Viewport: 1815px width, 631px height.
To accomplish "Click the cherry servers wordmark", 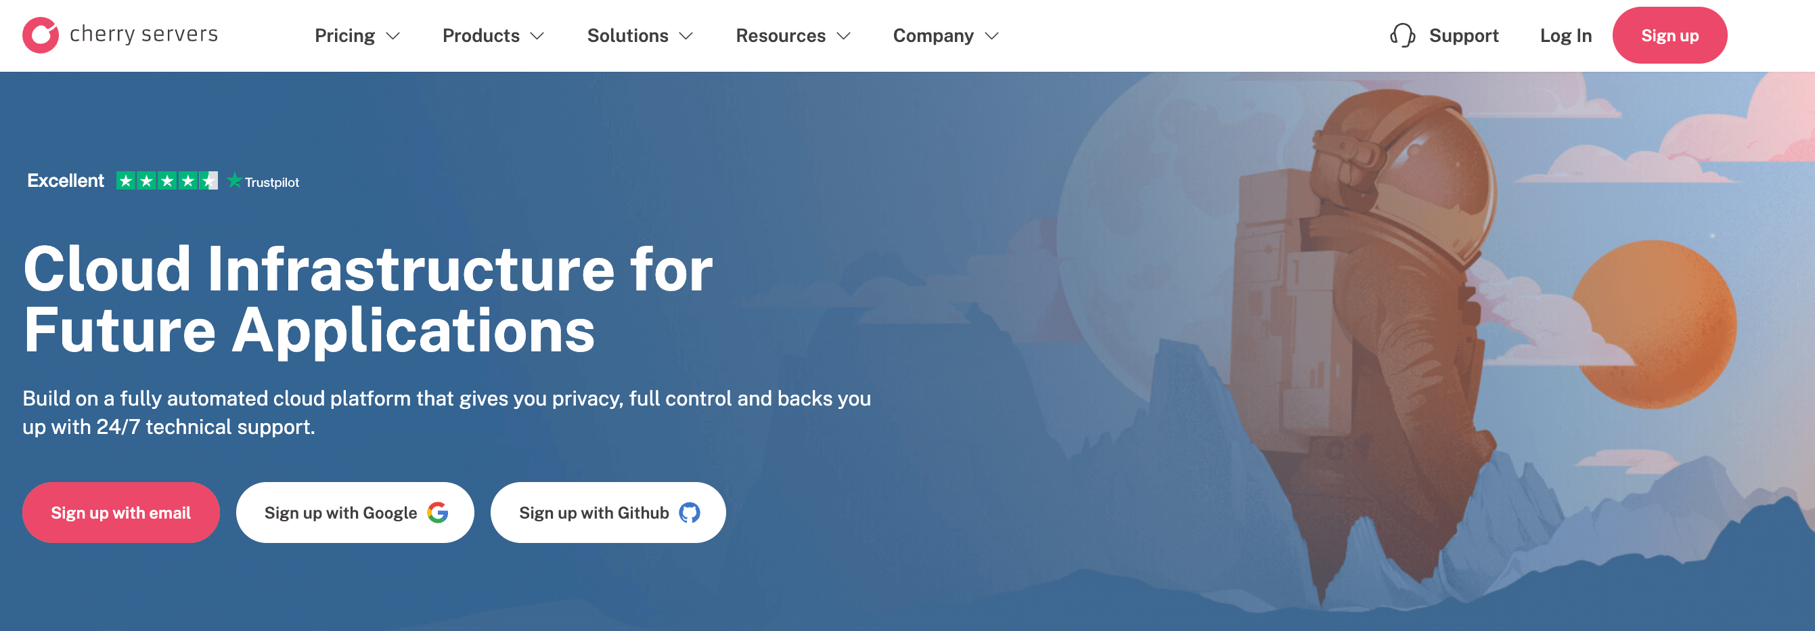I will point(143,34).
